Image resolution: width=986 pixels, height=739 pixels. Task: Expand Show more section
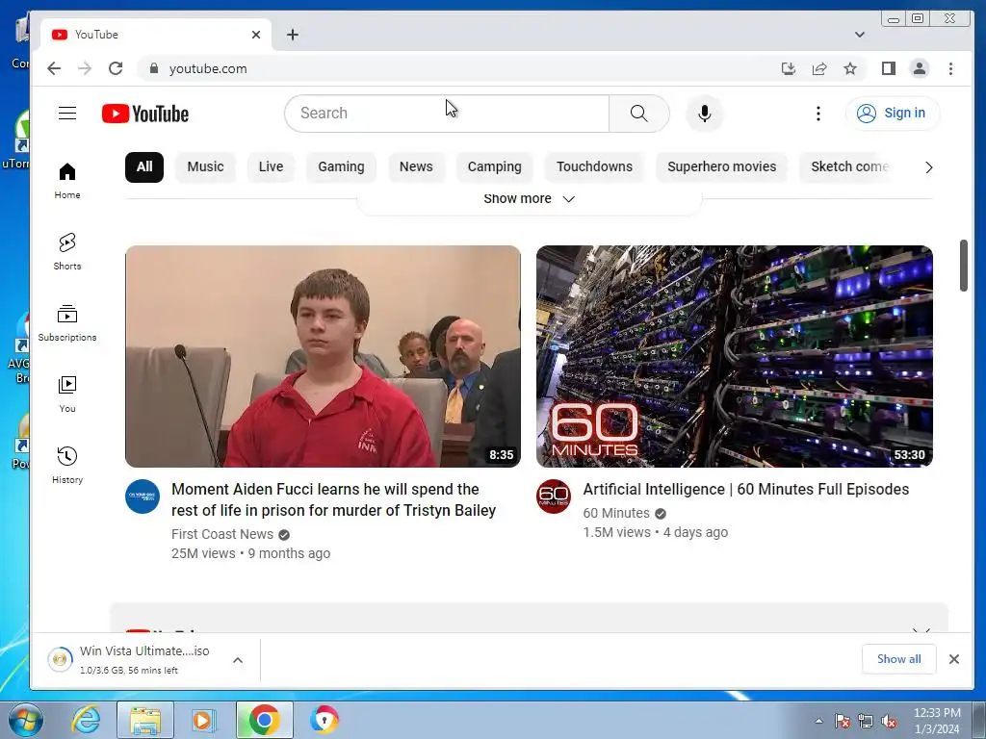coord(529,198)
